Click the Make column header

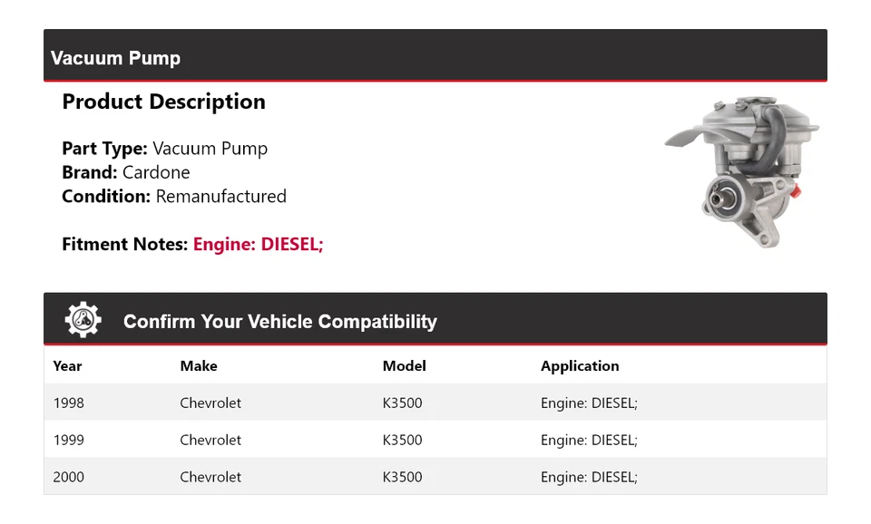198,366
